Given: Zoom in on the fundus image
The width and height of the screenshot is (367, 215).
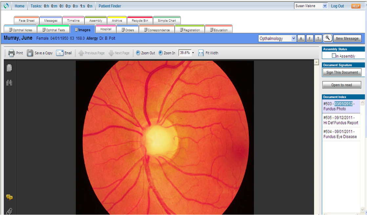Looking at the screenshot, I should (x=161, y=53).
